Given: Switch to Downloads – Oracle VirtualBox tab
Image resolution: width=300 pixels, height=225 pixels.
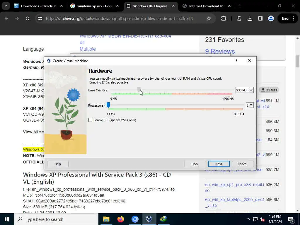Looking at the screenshot, I should pos(38,6).
